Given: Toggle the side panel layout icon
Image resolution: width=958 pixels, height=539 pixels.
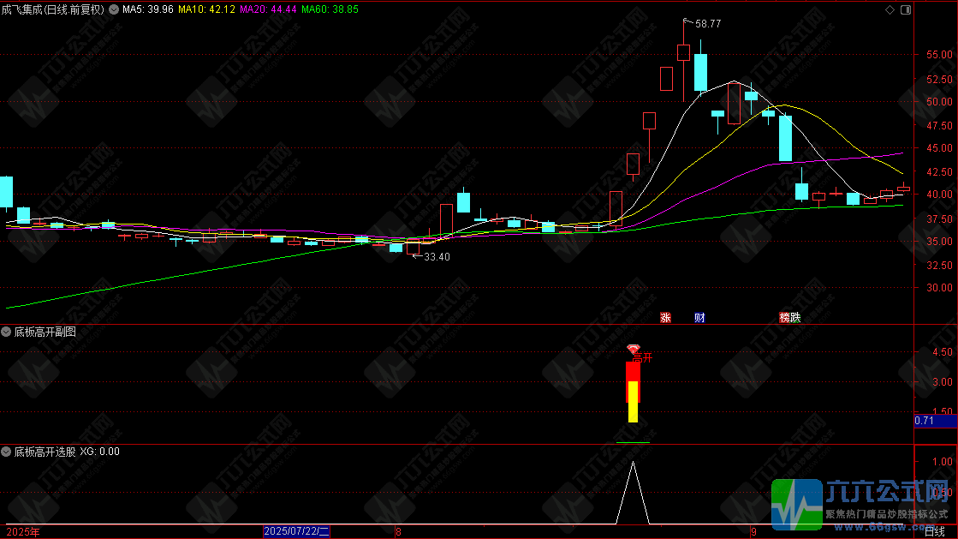Looking at the screenshot, I should [x=906, y=9].
